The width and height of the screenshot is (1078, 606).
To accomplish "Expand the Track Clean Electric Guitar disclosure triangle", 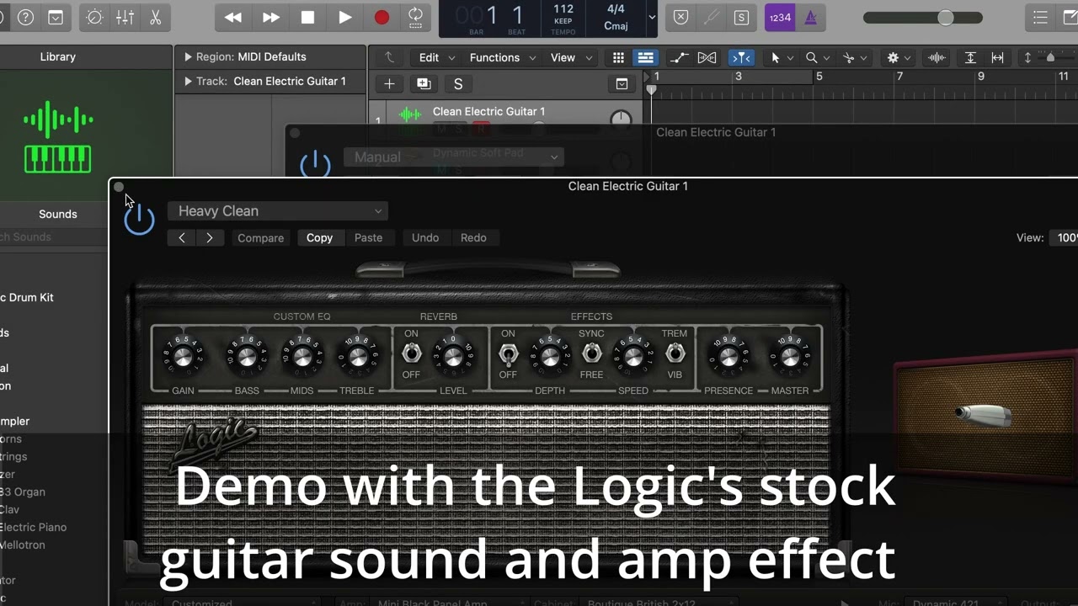I will [189, 82].
